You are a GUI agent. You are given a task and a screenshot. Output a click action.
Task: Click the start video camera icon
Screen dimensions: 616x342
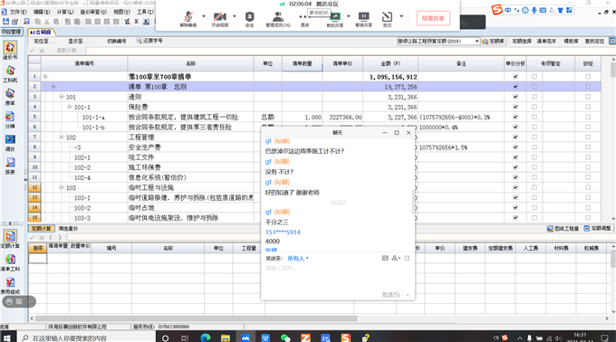click(x=219, y=17)
